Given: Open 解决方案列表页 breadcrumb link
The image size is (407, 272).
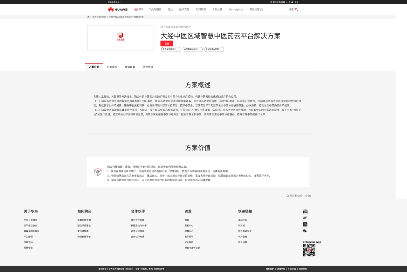Looking at the screenshot, I should point(99,17).
